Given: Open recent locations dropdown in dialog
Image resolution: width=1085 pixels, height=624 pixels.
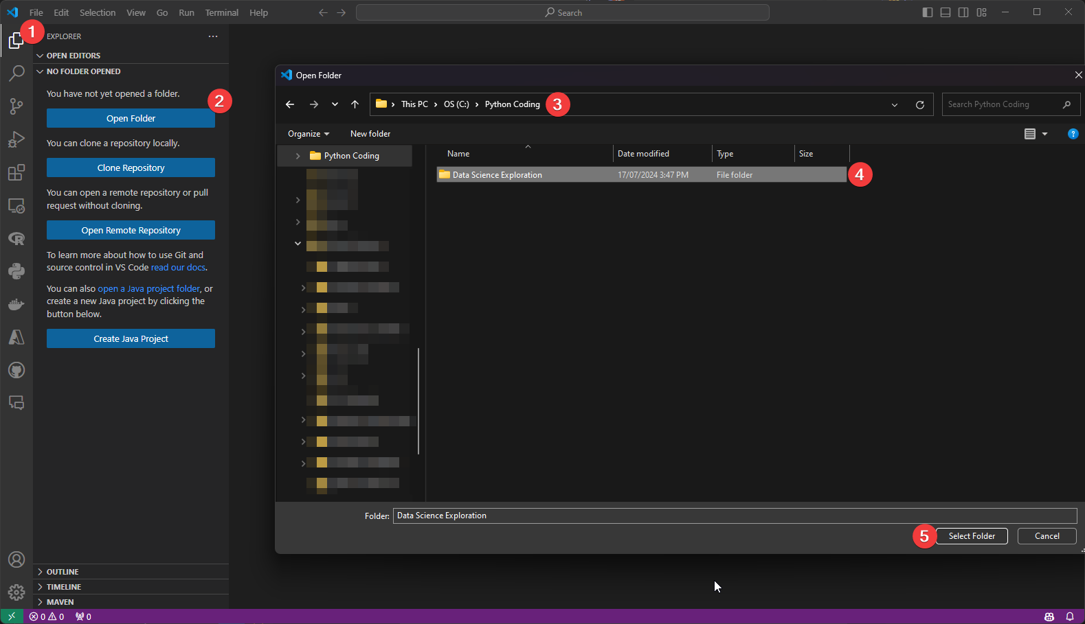Looking at the screenshot, I should coord(335,104).
